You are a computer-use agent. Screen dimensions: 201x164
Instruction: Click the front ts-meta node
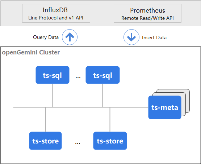point(165,107)
